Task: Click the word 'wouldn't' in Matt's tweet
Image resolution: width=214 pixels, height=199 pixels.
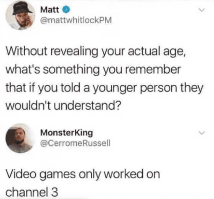Action: point(28,106)
